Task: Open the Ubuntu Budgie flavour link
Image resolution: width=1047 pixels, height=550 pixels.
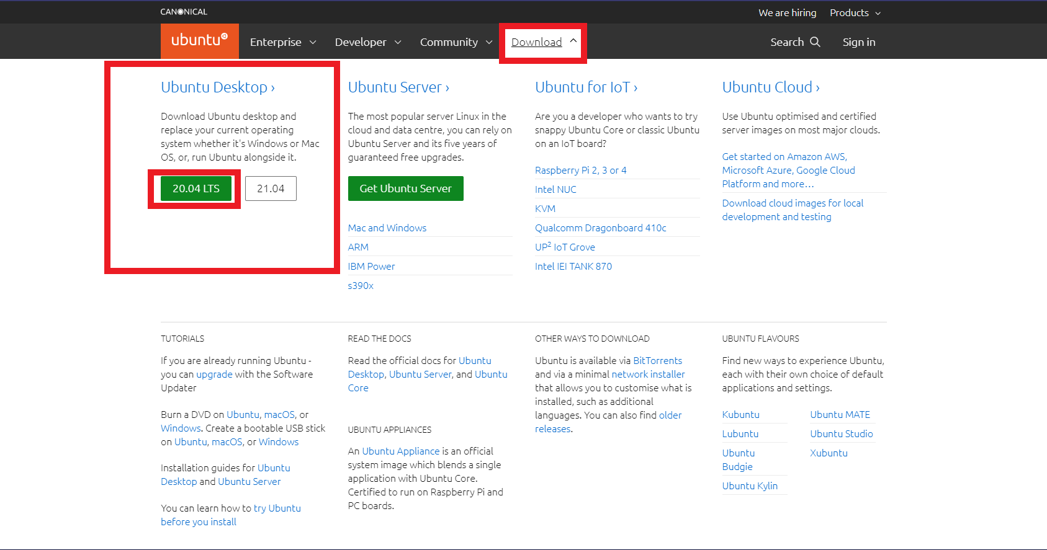Action: click(739, 460)
